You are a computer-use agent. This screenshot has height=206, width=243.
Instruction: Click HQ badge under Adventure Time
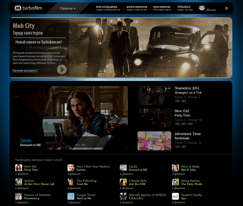177,147
